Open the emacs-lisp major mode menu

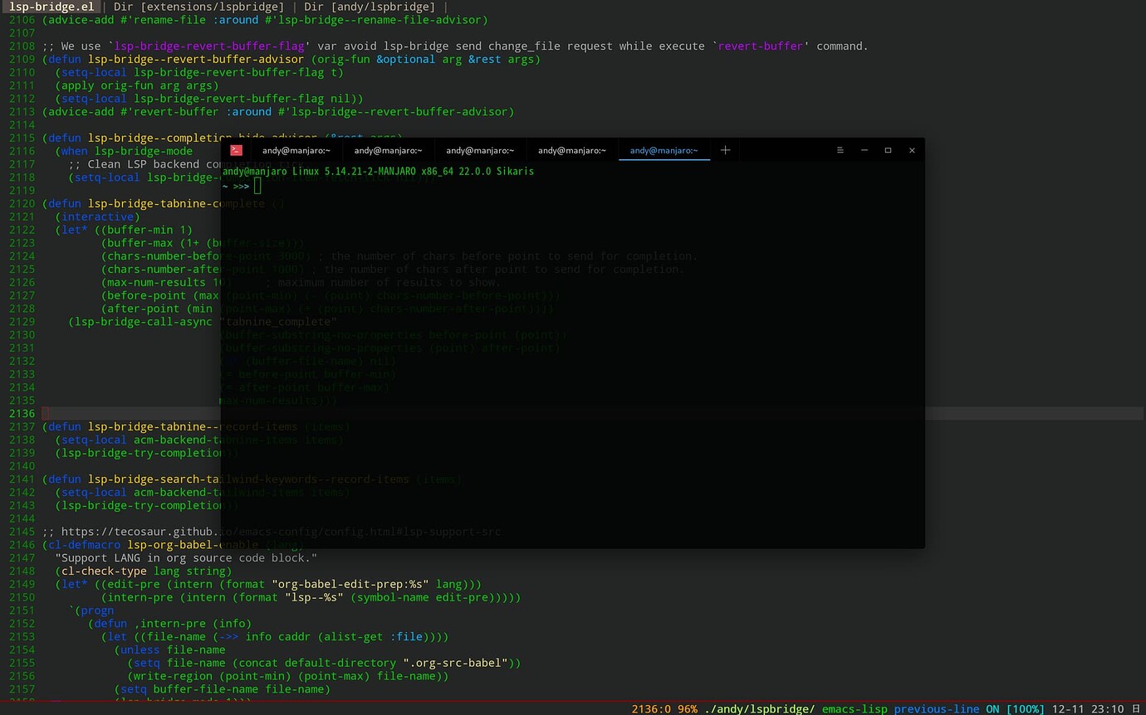pos(854,709)
